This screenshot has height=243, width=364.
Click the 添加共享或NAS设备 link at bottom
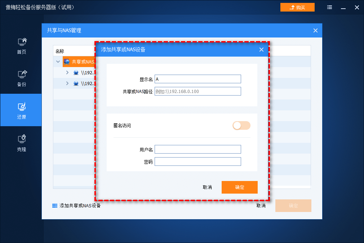(x=80, y=206)
